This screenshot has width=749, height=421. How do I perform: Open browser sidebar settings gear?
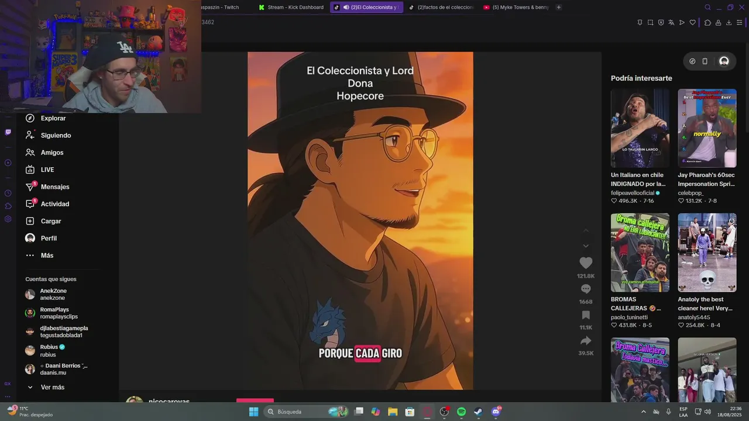pos(8,219)
